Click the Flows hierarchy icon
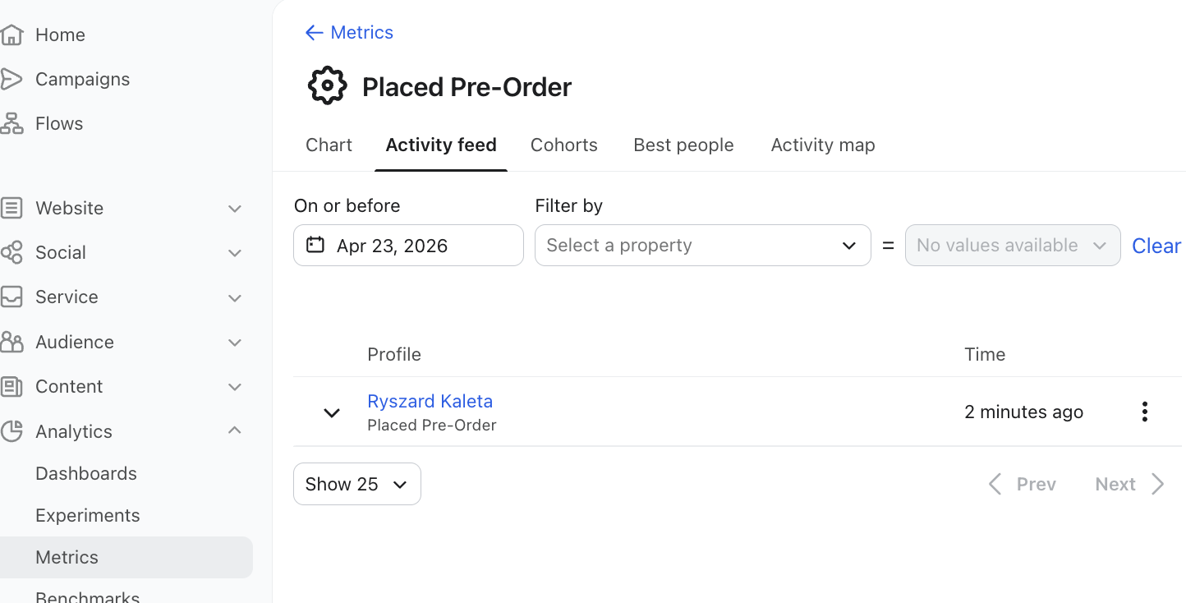Image resolution: width=1186 pixels, height=603 pixels. pyautogui.click(x=11, y=123)
